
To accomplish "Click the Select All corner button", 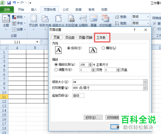I will click(4, 47).
